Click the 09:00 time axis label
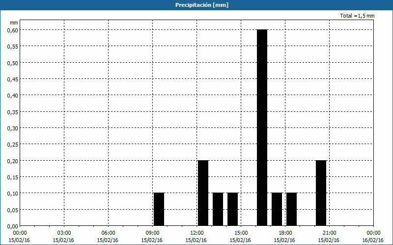This screenshot has width=393, height=245. 152,233
